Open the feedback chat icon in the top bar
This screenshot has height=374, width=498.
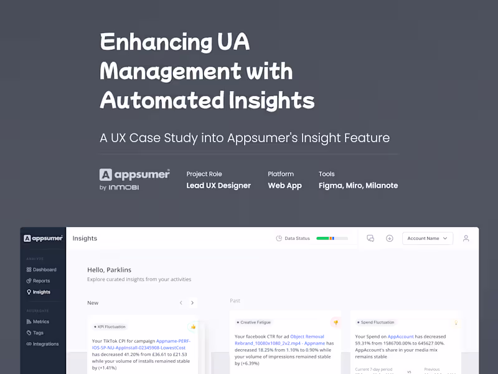click(x=370, y=238)
